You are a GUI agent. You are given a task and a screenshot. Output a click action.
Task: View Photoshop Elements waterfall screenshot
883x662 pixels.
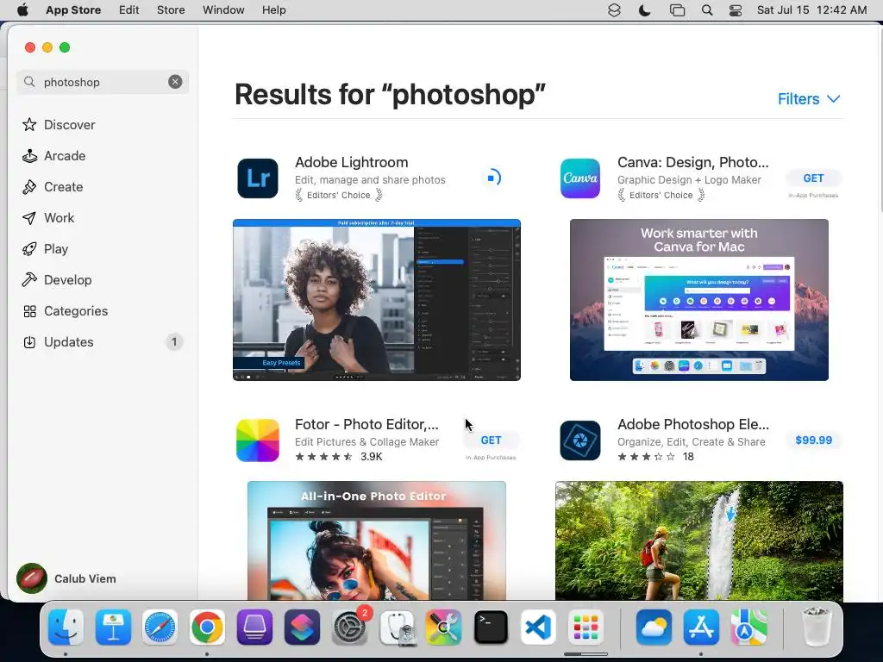coord(698,540)
